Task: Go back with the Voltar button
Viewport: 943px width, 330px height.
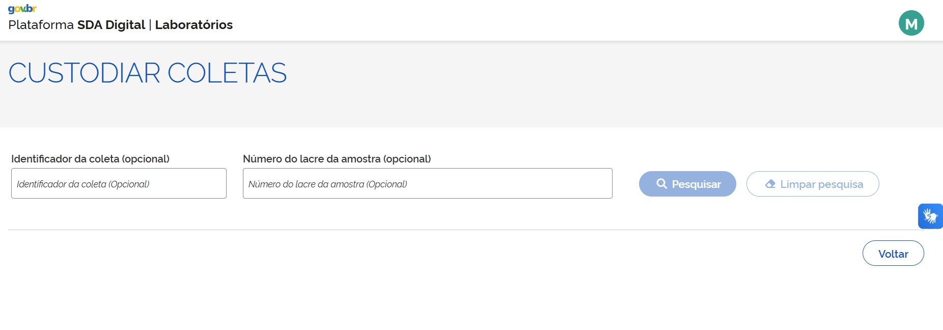Action: 893,254
